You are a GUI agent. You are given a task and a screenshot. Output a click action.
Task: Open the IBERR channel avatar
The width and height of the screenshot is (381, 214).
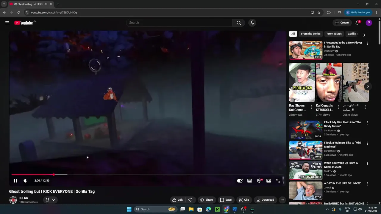13,200
